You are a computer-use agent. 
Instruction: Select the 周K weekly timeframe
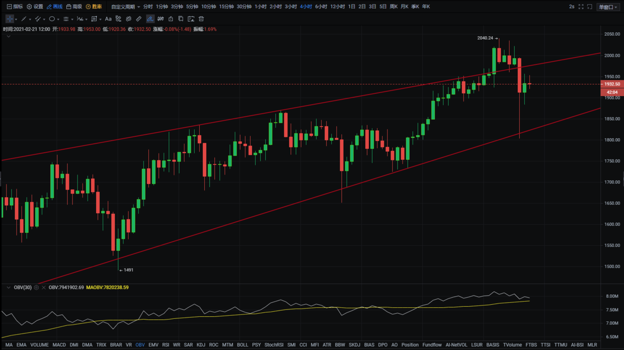point(394,7)
